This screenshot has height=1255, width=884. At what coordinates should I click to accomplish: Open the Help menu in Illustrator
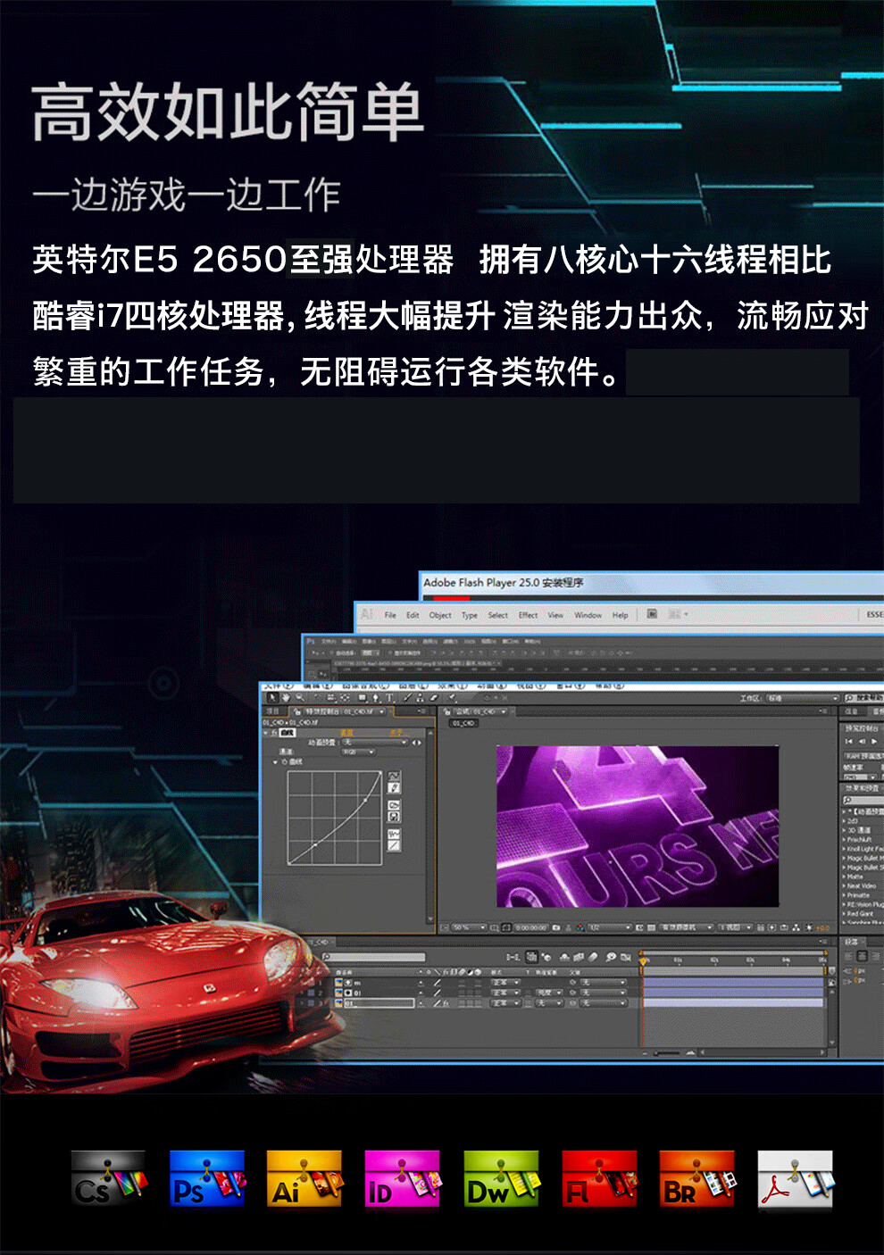(x=621, y=615)
